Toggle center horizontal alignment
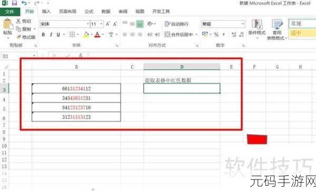The height and width of the screenshot is (191, 316). pyautogui.click(x=132, y=35)
